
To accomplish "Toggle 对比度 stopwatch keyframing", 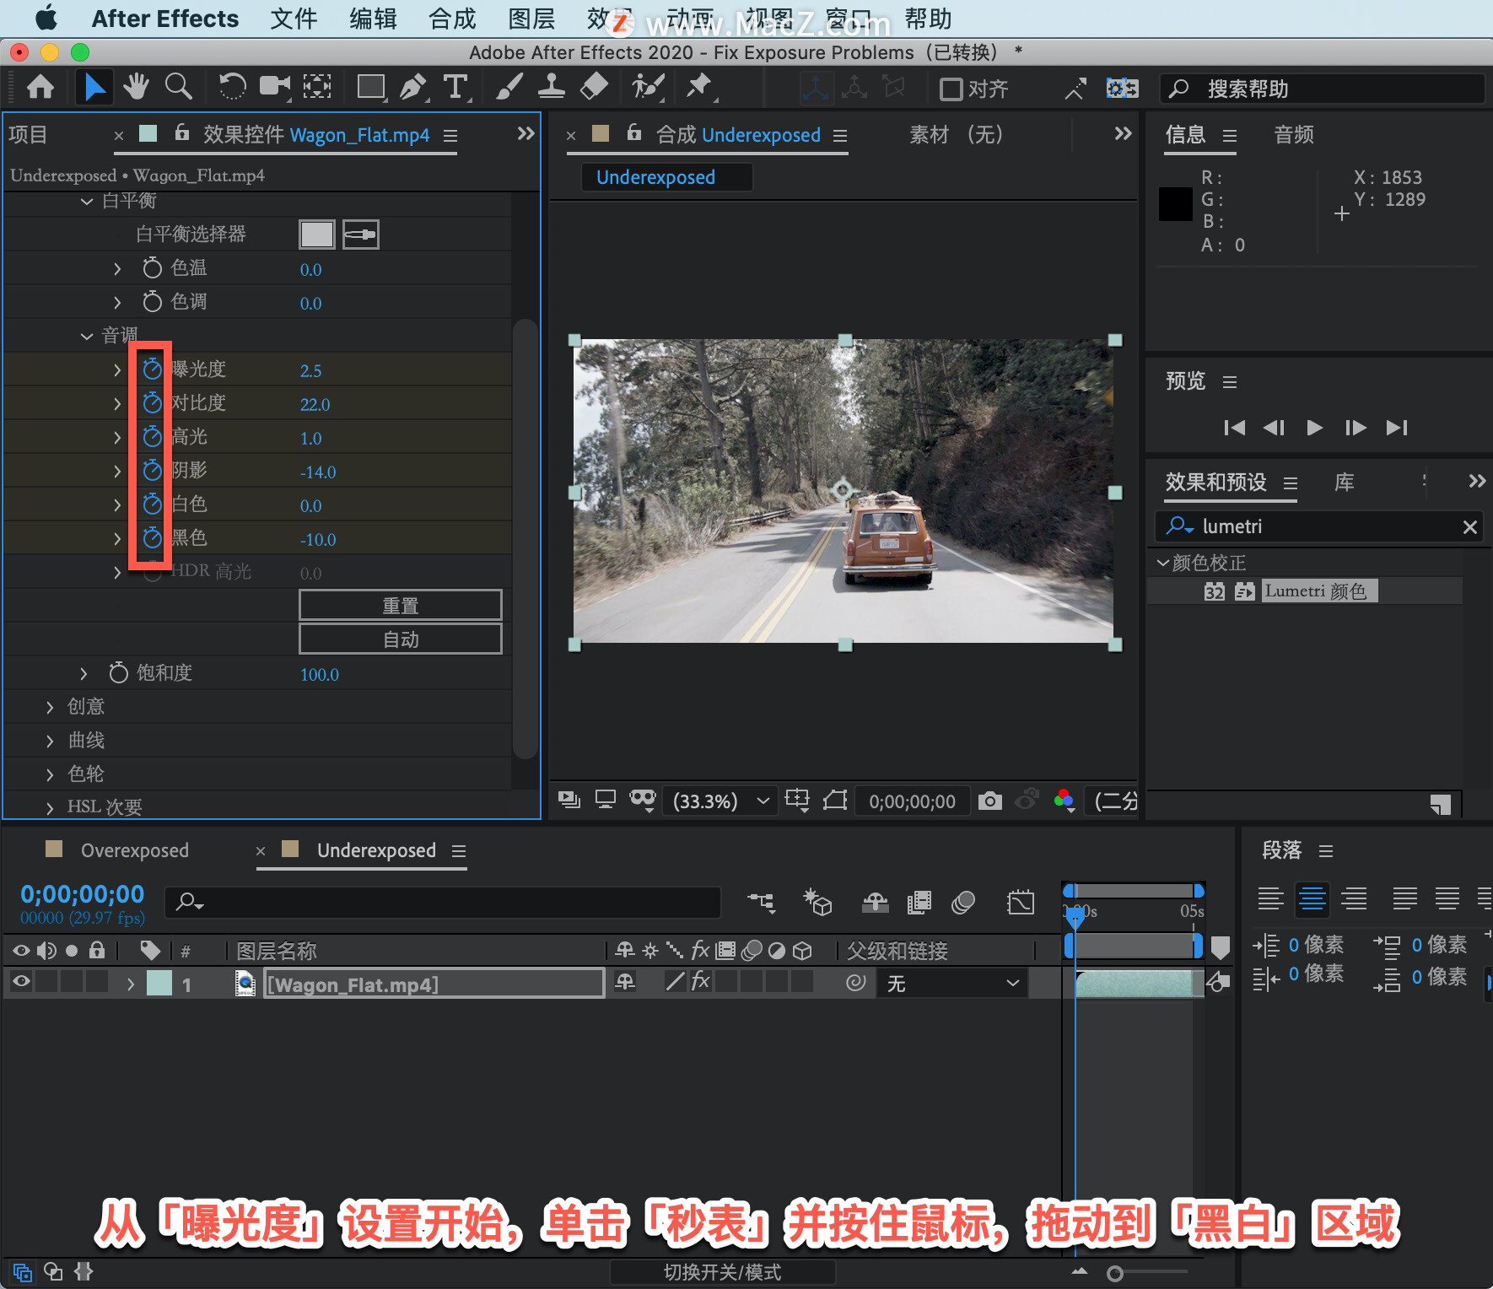I will pos(152,403).
